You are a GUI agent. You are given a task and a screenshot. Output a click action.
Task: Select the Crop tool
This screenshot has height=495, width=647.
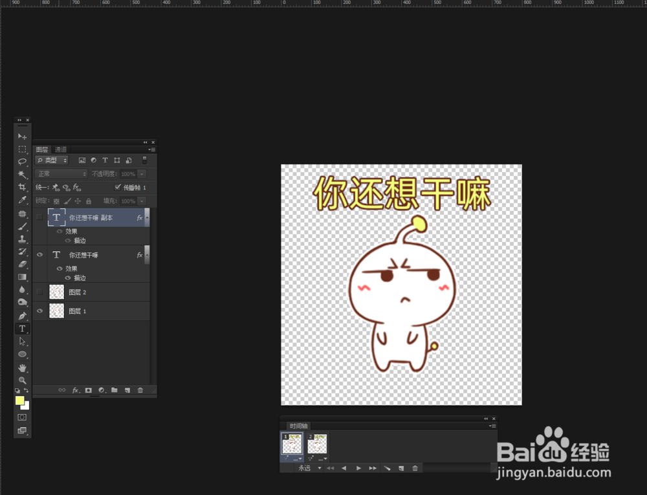pos(22,187)
